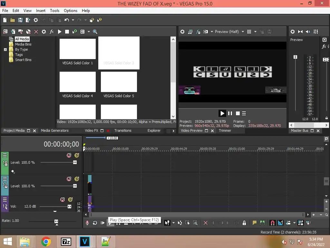Open Project Properties gear in main toolbar
This screenshot has width=330, height=248.
36,20
